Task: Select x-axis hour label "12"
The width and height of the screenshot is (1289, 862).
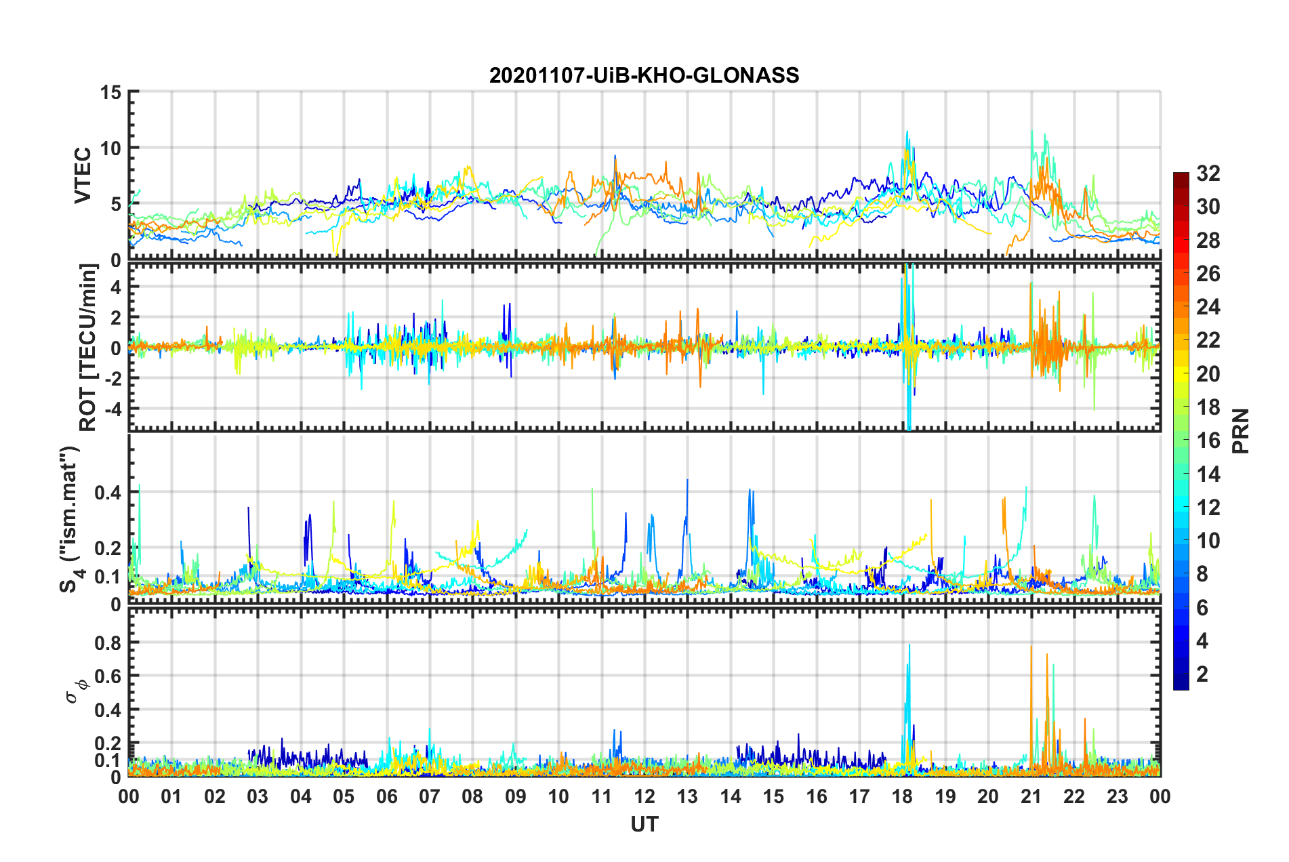Action: (x=644, y=796)
